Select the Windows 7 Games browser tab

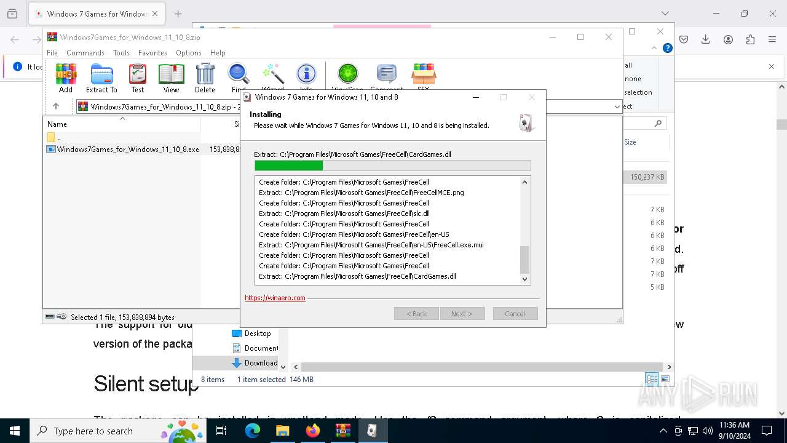pos(97,14)
